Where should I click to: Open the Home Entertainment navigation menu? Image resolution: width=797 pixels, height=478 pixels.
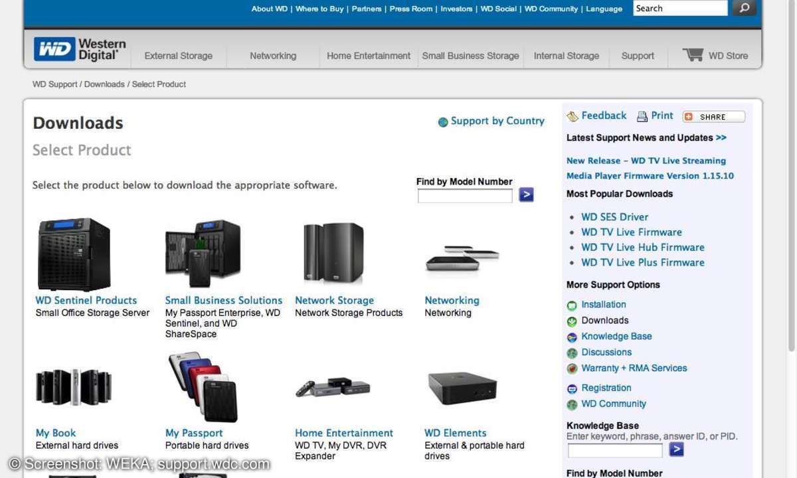point(369,56)
